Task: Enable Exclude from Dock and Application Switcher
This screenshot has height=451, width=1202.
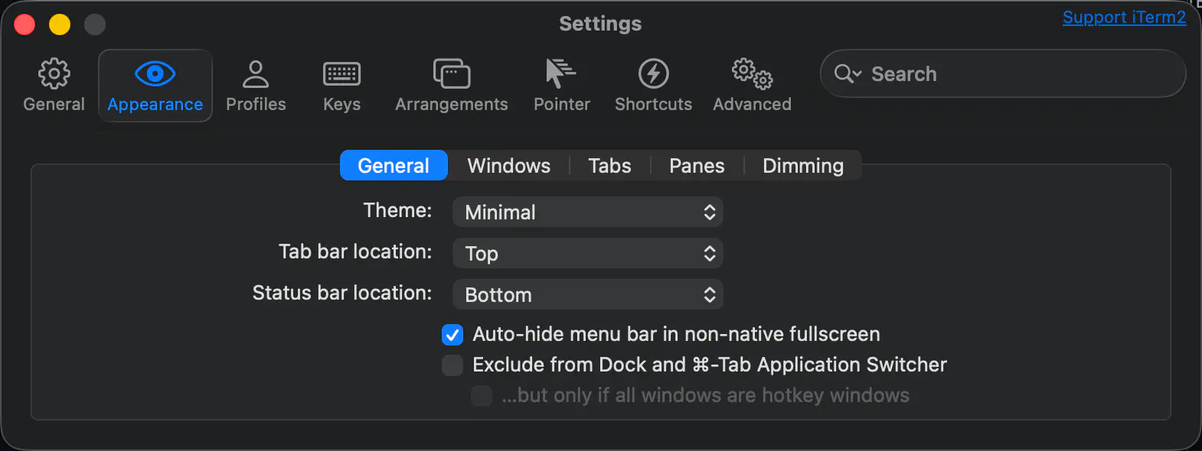Action: [x=452, y=365]
